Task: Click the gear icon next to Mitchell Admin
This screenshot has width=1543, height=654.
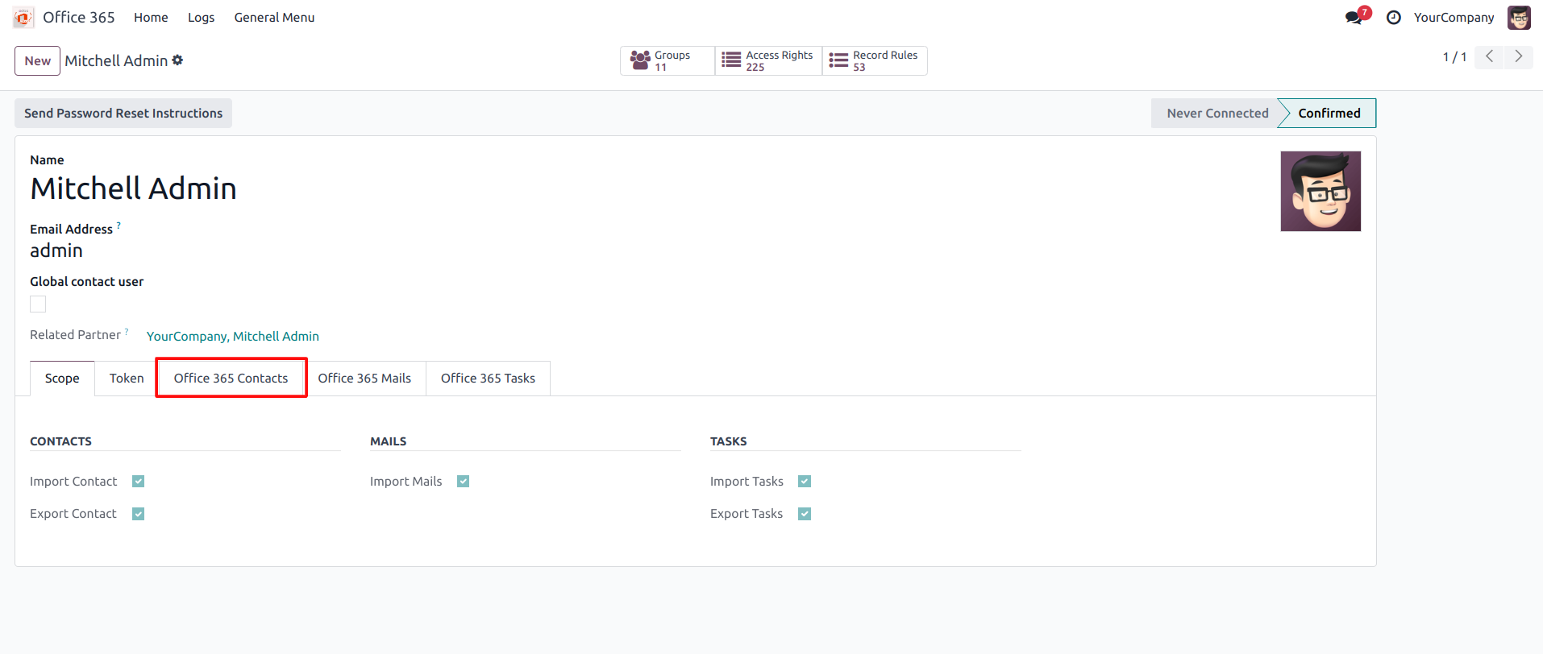Action: coord(177,60)
